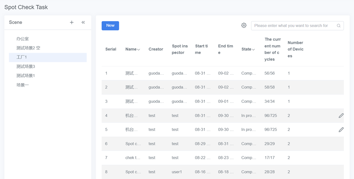Click the New task button
Screen dimensions: 354x179
(x=110, y=26)
